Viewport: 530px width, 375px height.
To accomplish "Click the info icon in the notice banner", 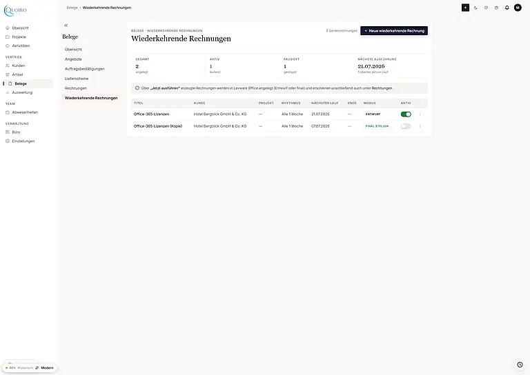I will tap(137, 88).
